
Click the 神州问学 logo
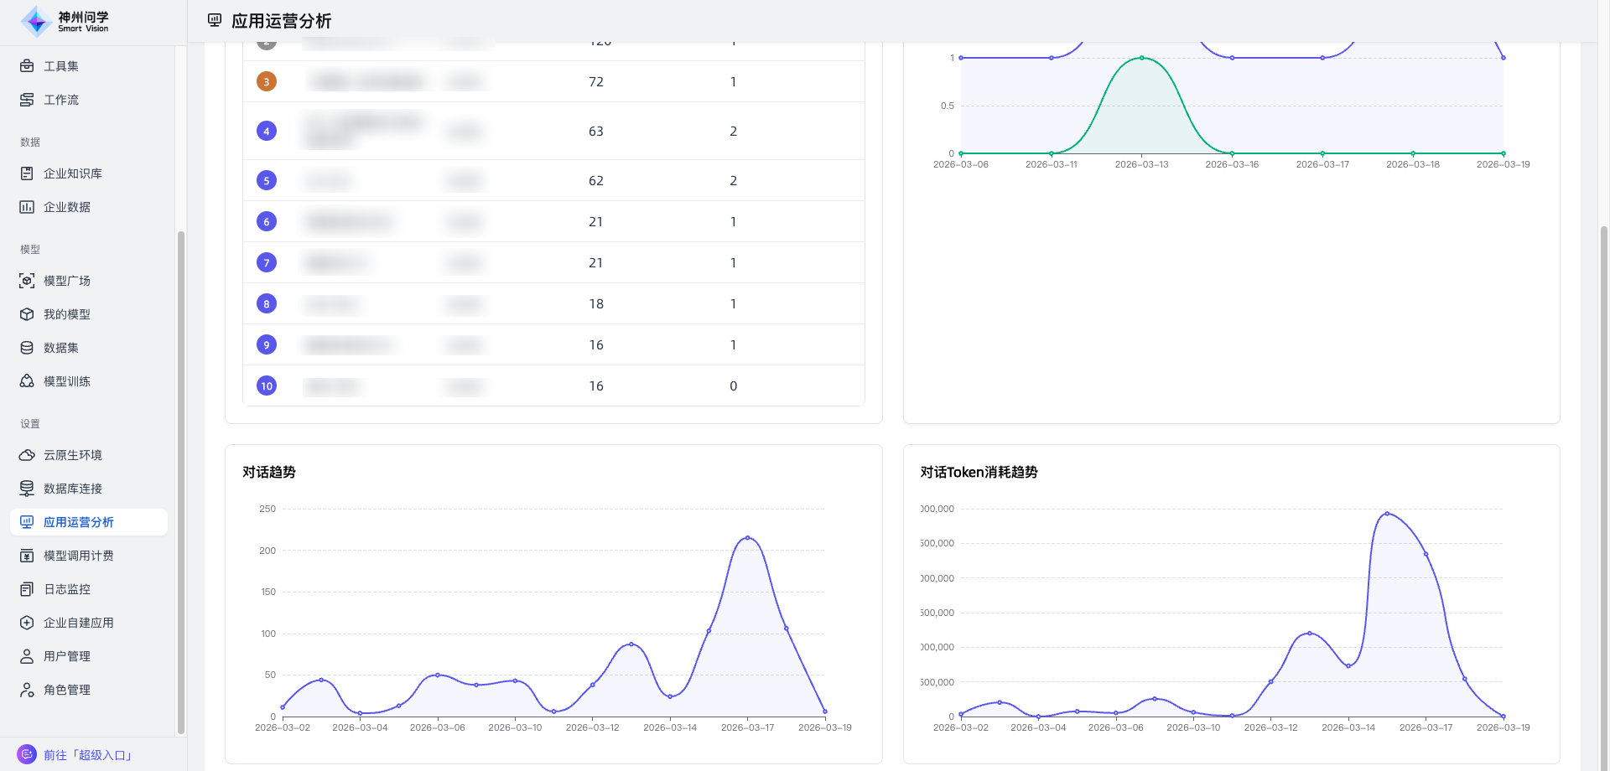(65, 22)
